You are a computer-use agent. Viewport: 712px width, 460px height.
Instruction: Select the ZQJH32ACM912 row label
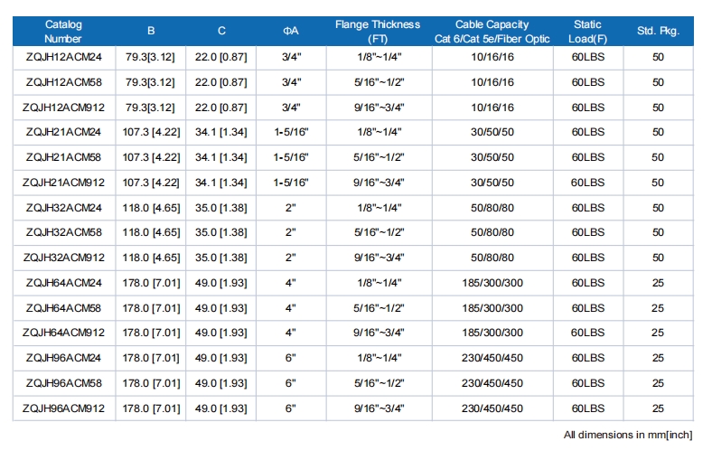63,258
